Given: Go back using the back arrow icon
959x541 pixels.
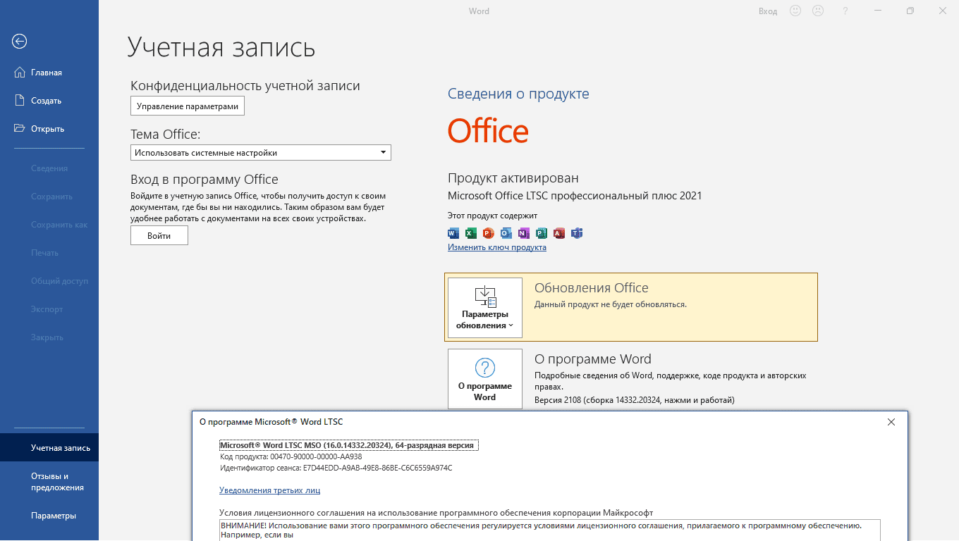Looking at the screenshot, I should [x=19, y=42].
